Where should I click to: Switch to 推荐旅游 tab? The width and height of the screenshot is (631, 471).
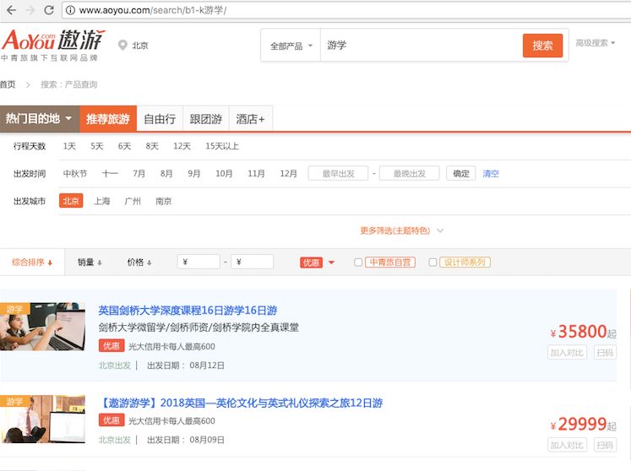pyautogui.click(x=108, y=119)
